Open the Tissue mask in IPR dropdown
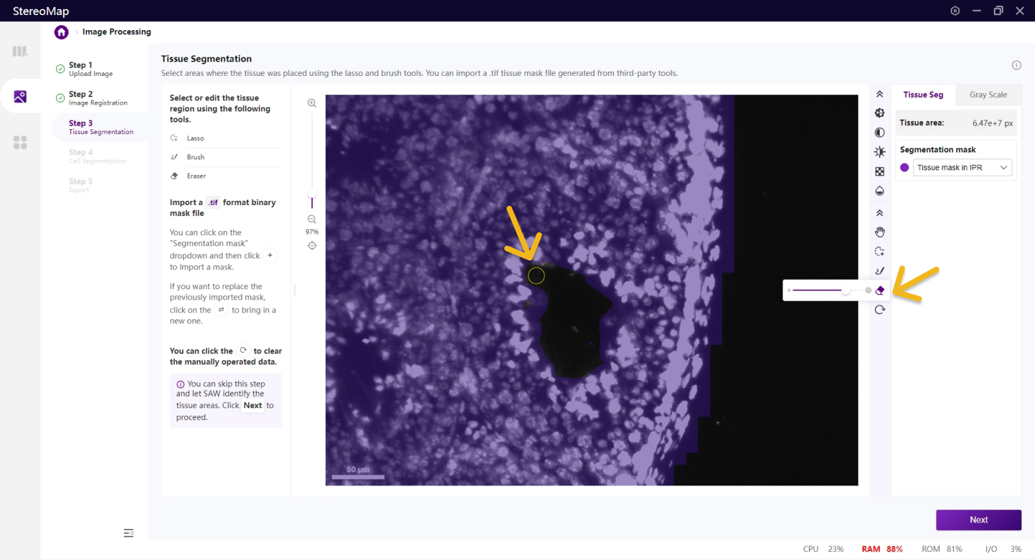 [x=964, y=168]
